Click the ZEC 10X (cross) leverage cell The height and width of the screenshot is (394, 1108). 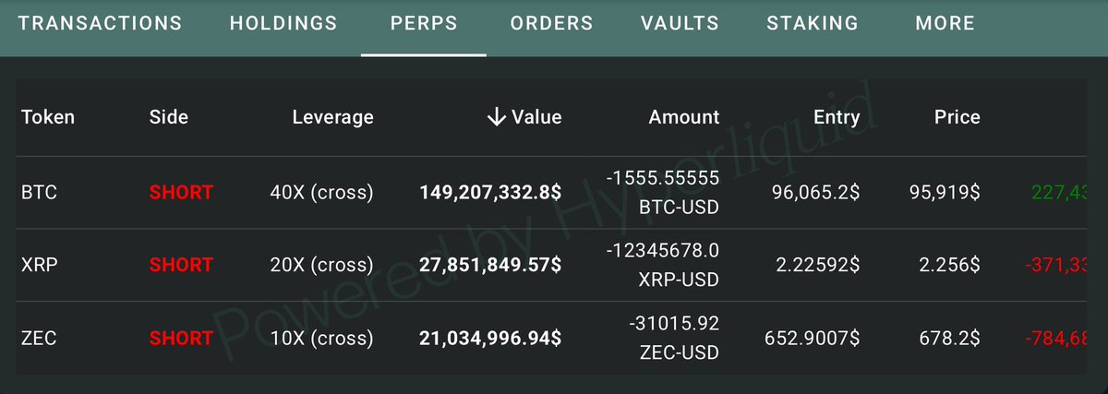click(320, 338)
